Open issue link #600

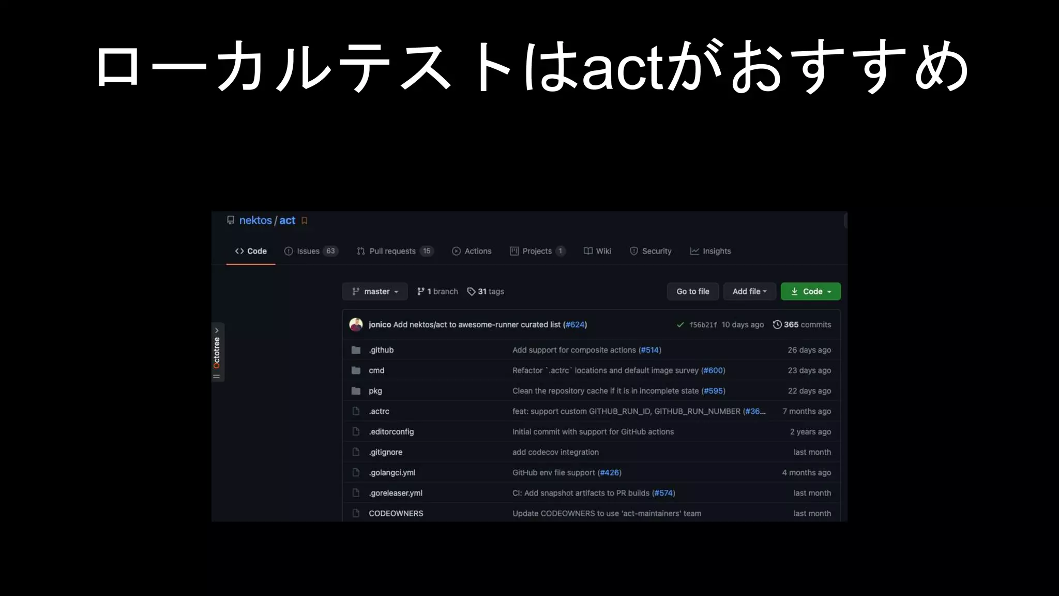[x=714, y=370]
